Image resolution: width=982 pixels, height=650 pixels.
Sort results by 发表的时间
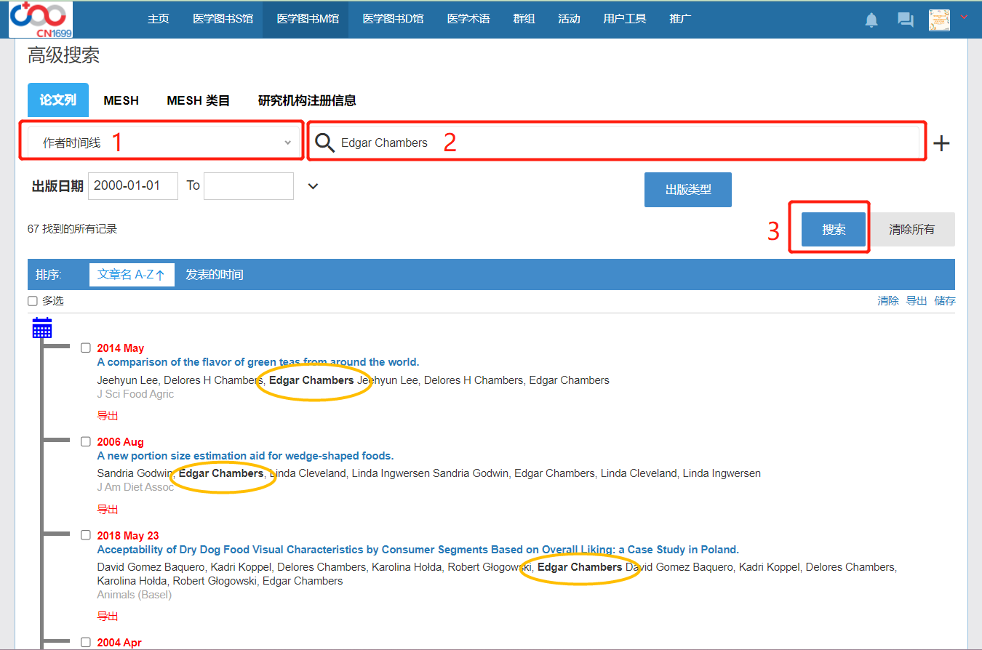pyautogui.click(x=214, y=275)
